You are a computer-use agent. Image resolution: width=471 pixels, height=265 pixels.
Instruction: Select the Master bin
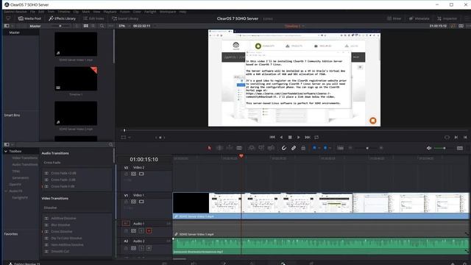click(x=15, y=32)
